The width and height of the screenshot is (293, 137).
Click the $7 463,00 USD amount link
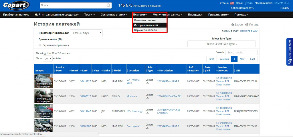click(x=224, y=108)
